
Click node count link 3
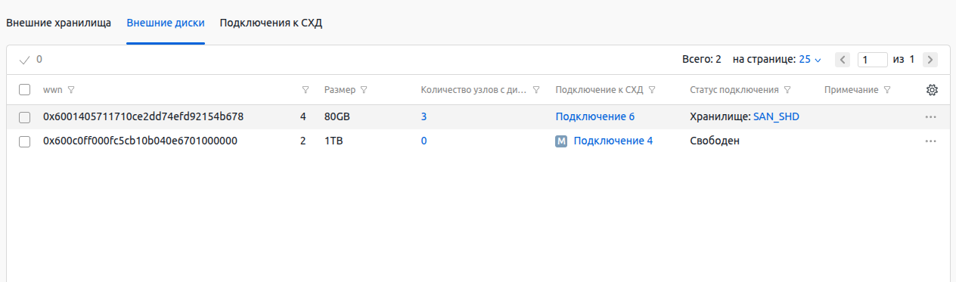click(424, 117)
